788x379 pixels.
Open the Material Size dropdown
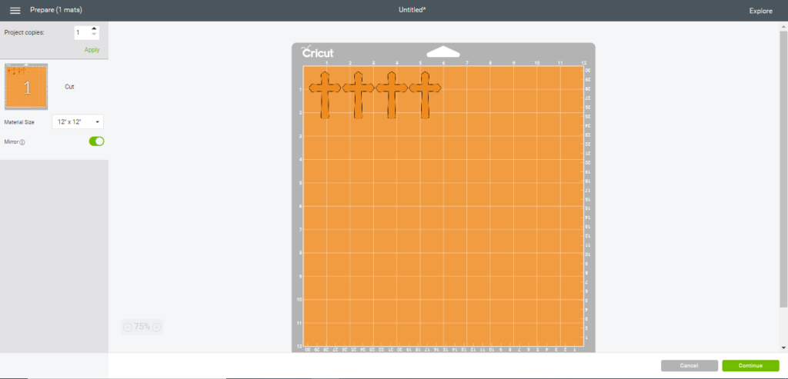(78, 122)
